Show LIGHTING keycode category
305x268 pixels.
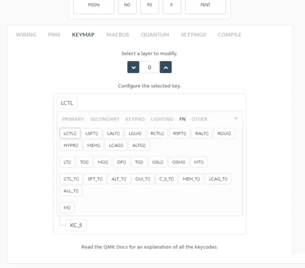[x=162, y=119]
